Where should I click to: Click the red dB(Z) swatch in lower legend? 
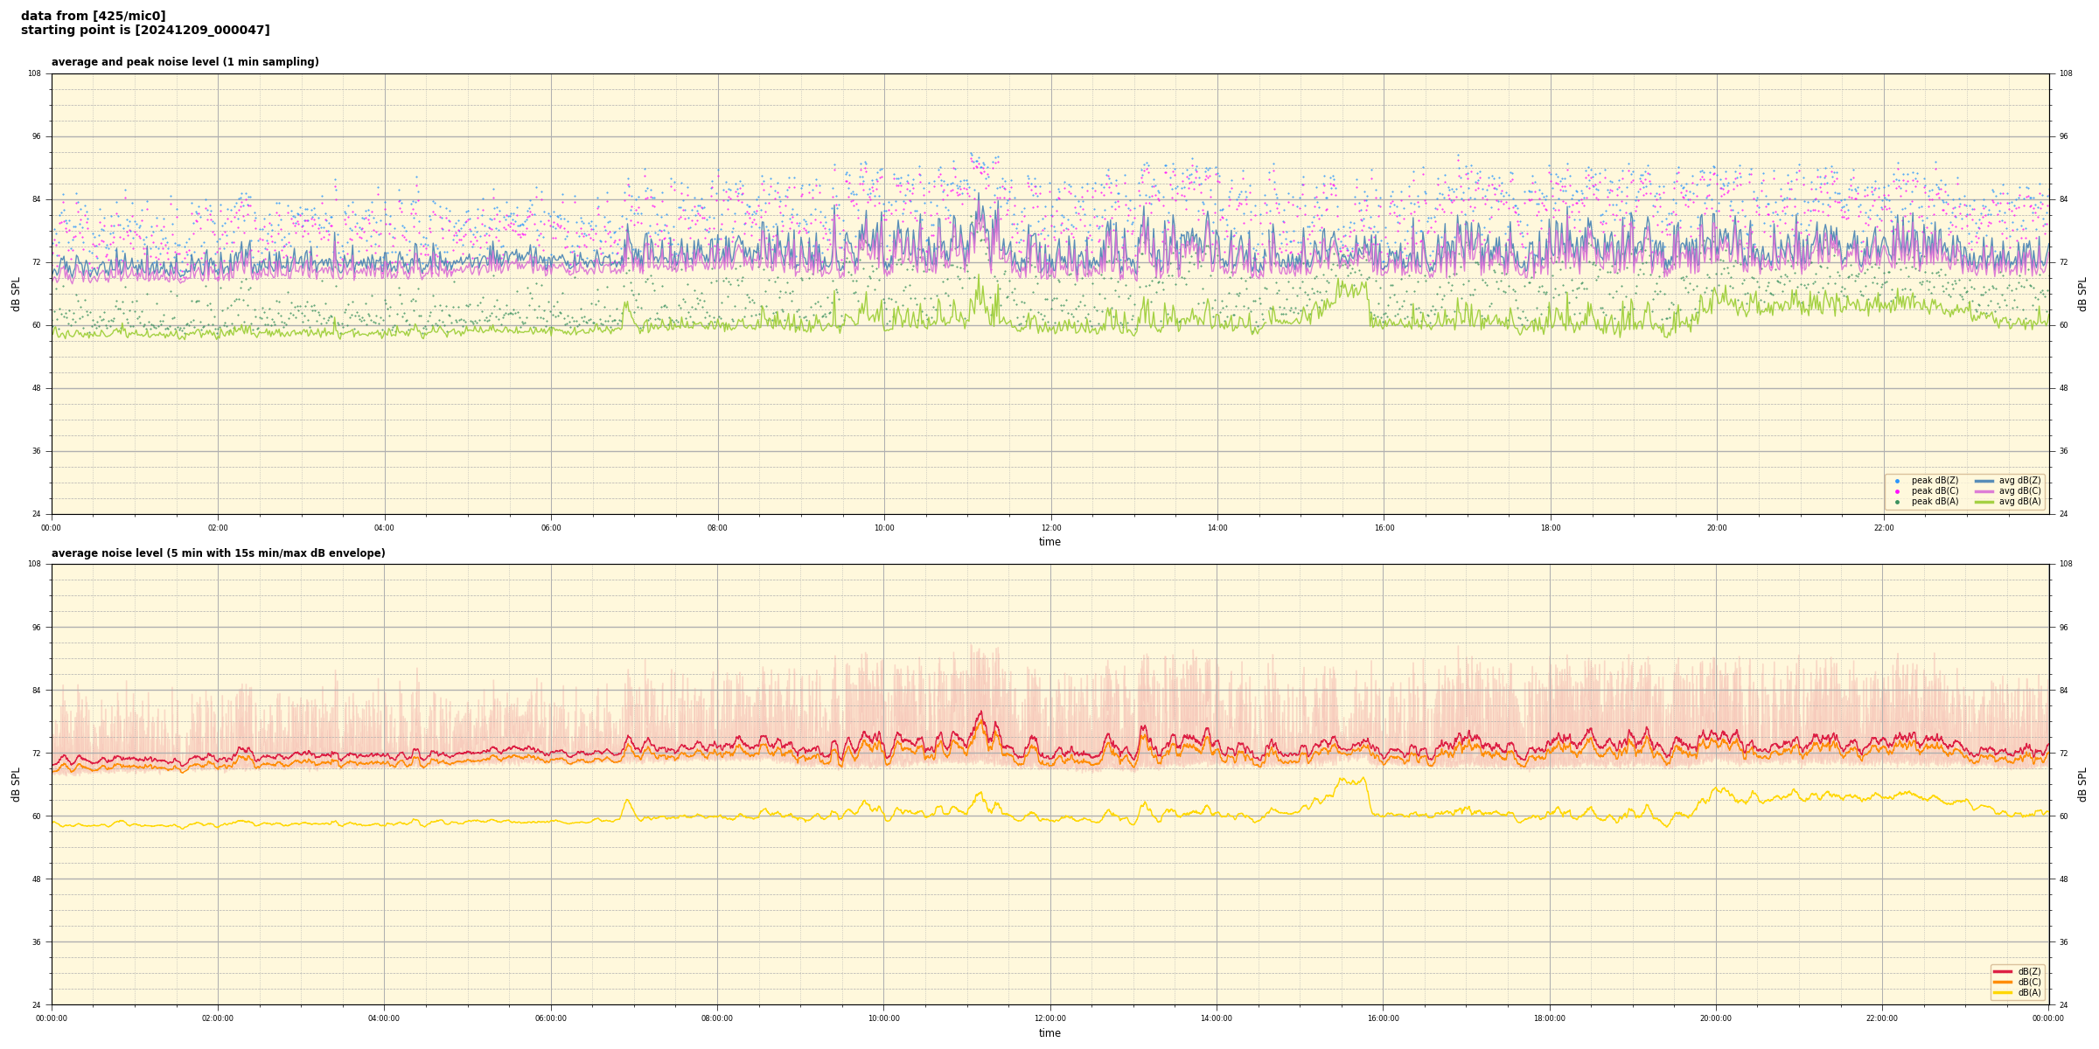[2003, 971]
